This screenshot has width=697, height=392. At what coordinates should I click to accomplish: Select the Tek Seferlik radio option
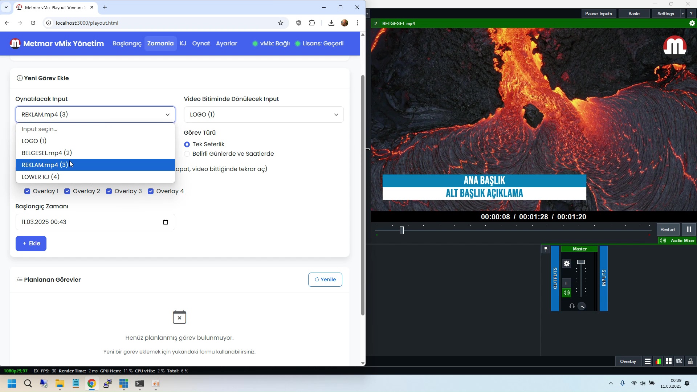click(187, 144)
